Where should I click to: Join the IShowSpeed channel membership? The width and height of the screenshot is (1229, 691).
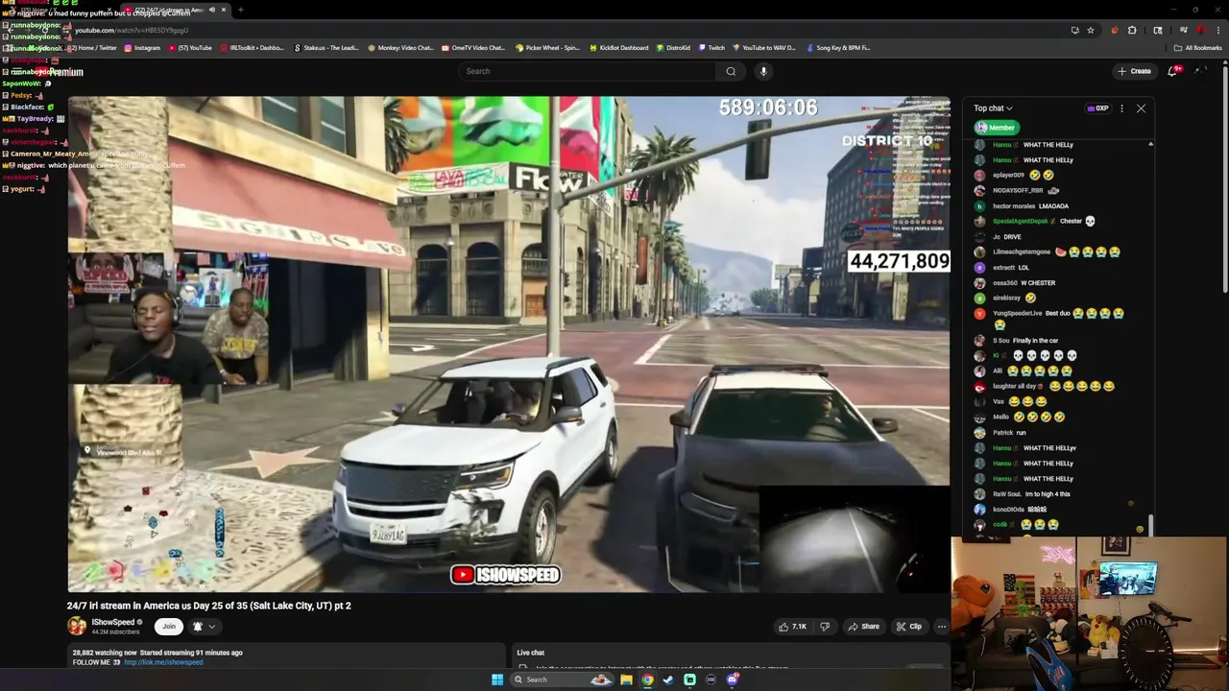click(169, 626)
